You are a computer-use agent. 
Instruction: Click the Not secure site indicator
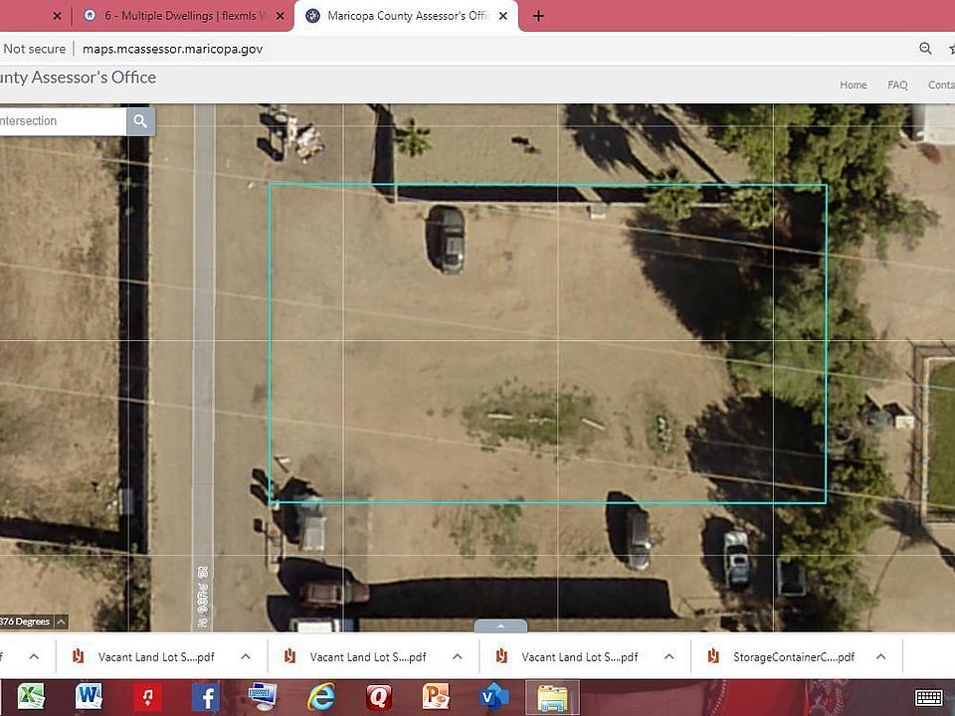(x=34, y=49)
